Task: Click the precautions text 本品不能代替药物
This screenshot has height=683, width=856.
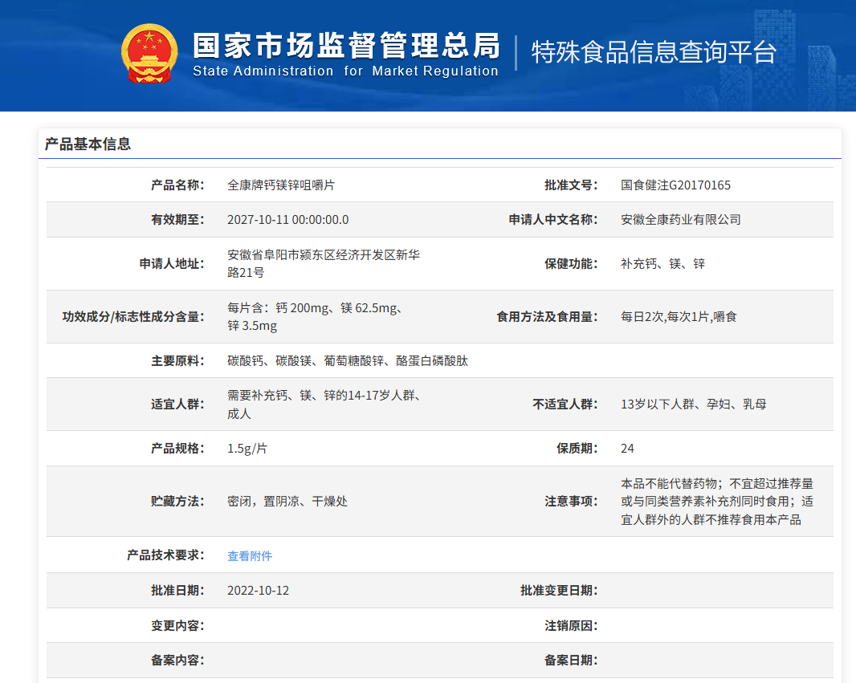Action: (x=717, y=502)
